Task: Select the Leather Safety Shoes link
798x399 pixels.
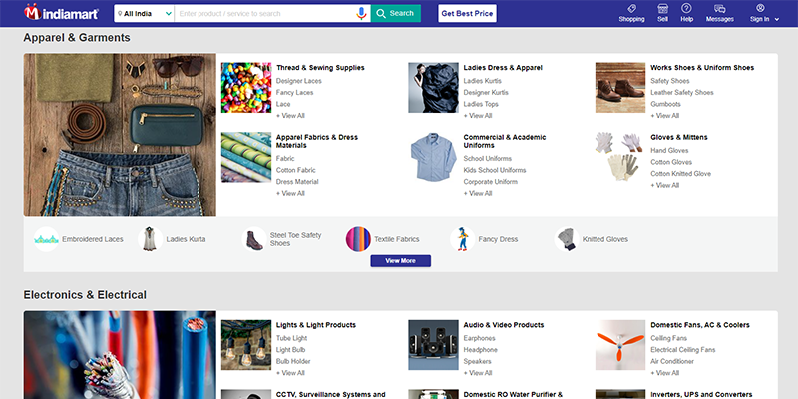Action: coord(682,93)
